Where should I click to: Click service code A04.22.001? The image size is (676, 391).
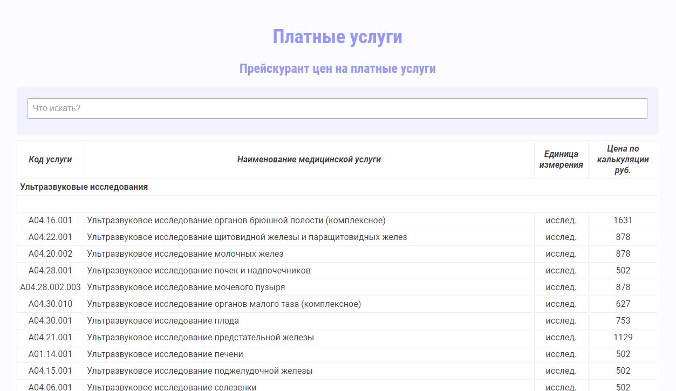tap(50, 237)
